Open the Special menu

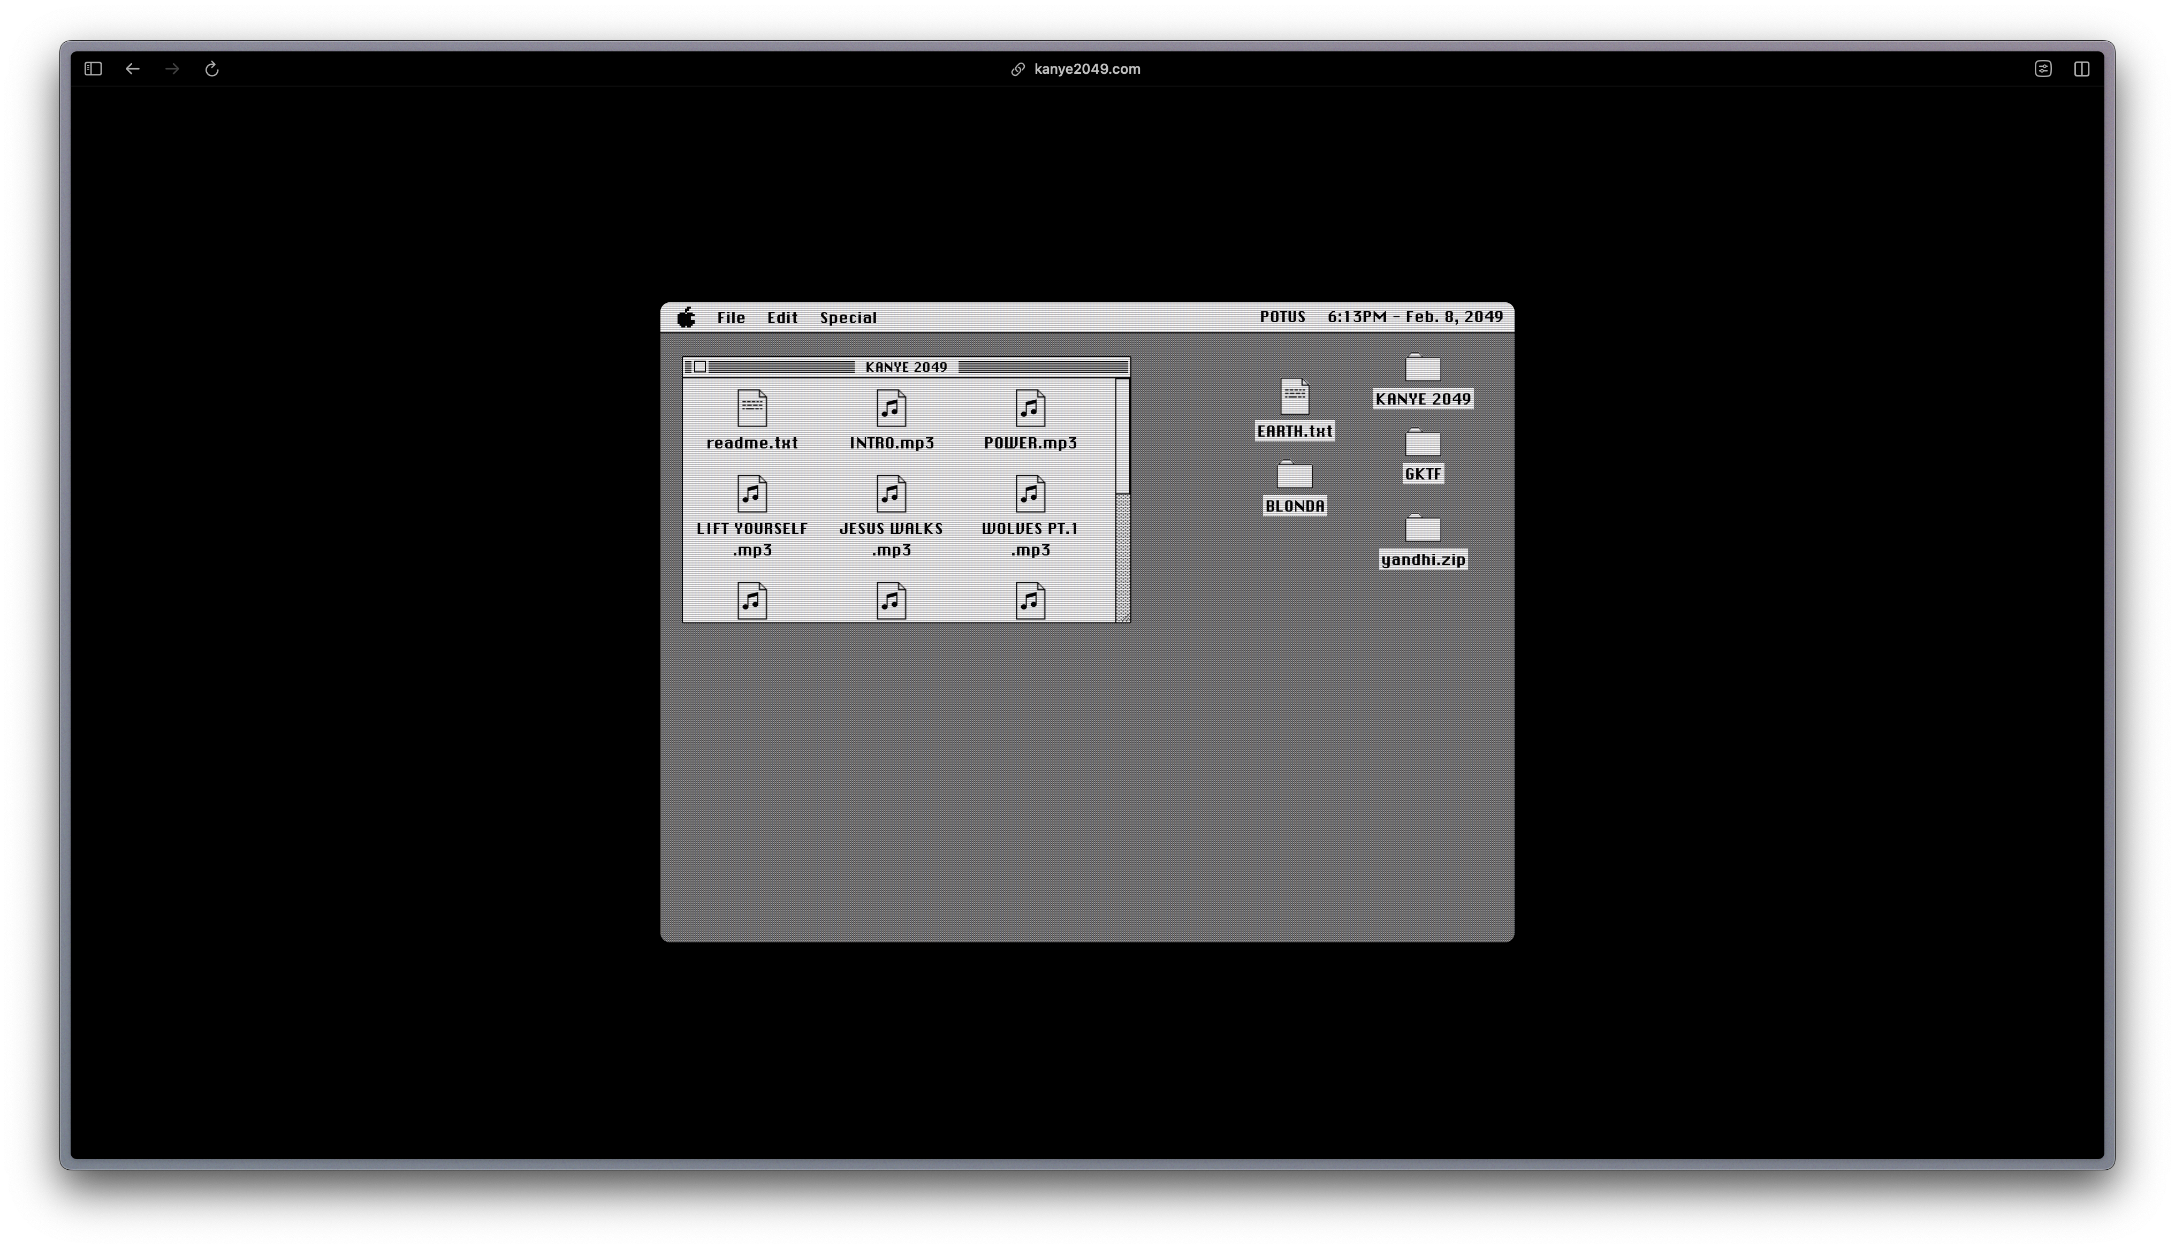tap(848, 317)
